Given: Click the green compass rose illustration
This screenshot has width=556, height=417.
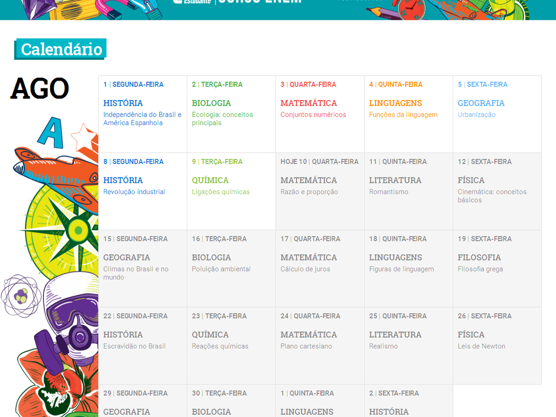Looking at the screenshot, I should [x=76, y=229].
